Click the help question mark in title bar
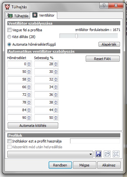The image size is (127, 177). tap(104, 5)
